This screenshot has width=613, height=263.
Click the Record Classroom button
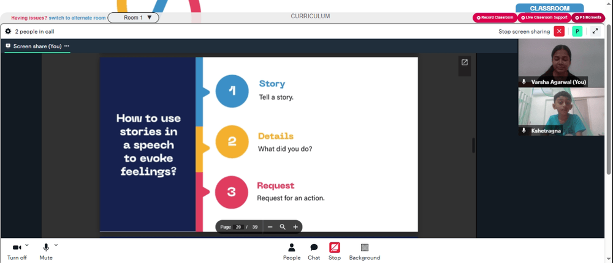[495, 18]
